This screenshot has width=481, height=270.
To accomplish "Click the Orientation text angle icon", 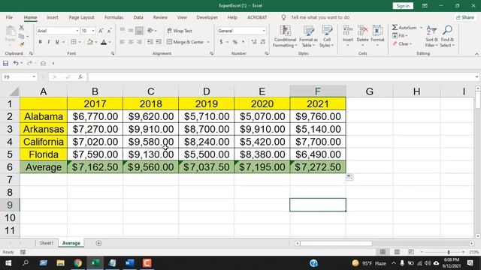I will pyautogui.click(x=150, y=31).
